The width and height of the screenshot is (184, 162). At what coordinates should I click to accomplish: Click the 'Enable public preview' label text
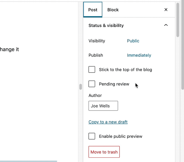121,136
